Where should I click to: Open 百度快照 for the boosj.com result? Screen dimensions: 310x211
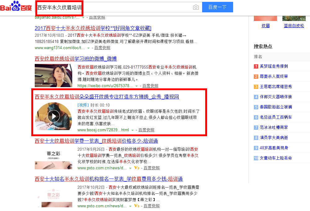point(146,130)
